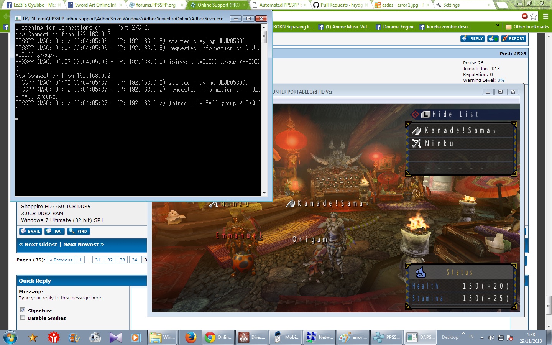Click the multi-quote plus button next to Reply
This screenshot has width=552, height=345.
coord(493,39)
